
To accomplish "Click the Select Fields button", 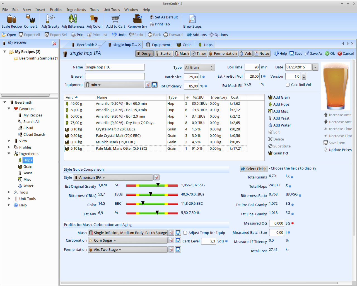I will (x=254, y=169).
